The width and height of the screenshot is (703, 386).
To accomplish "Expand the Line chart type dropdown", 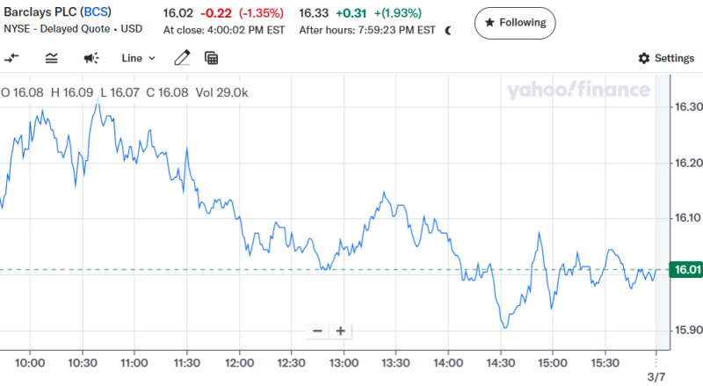I will (x=138, y=58).
